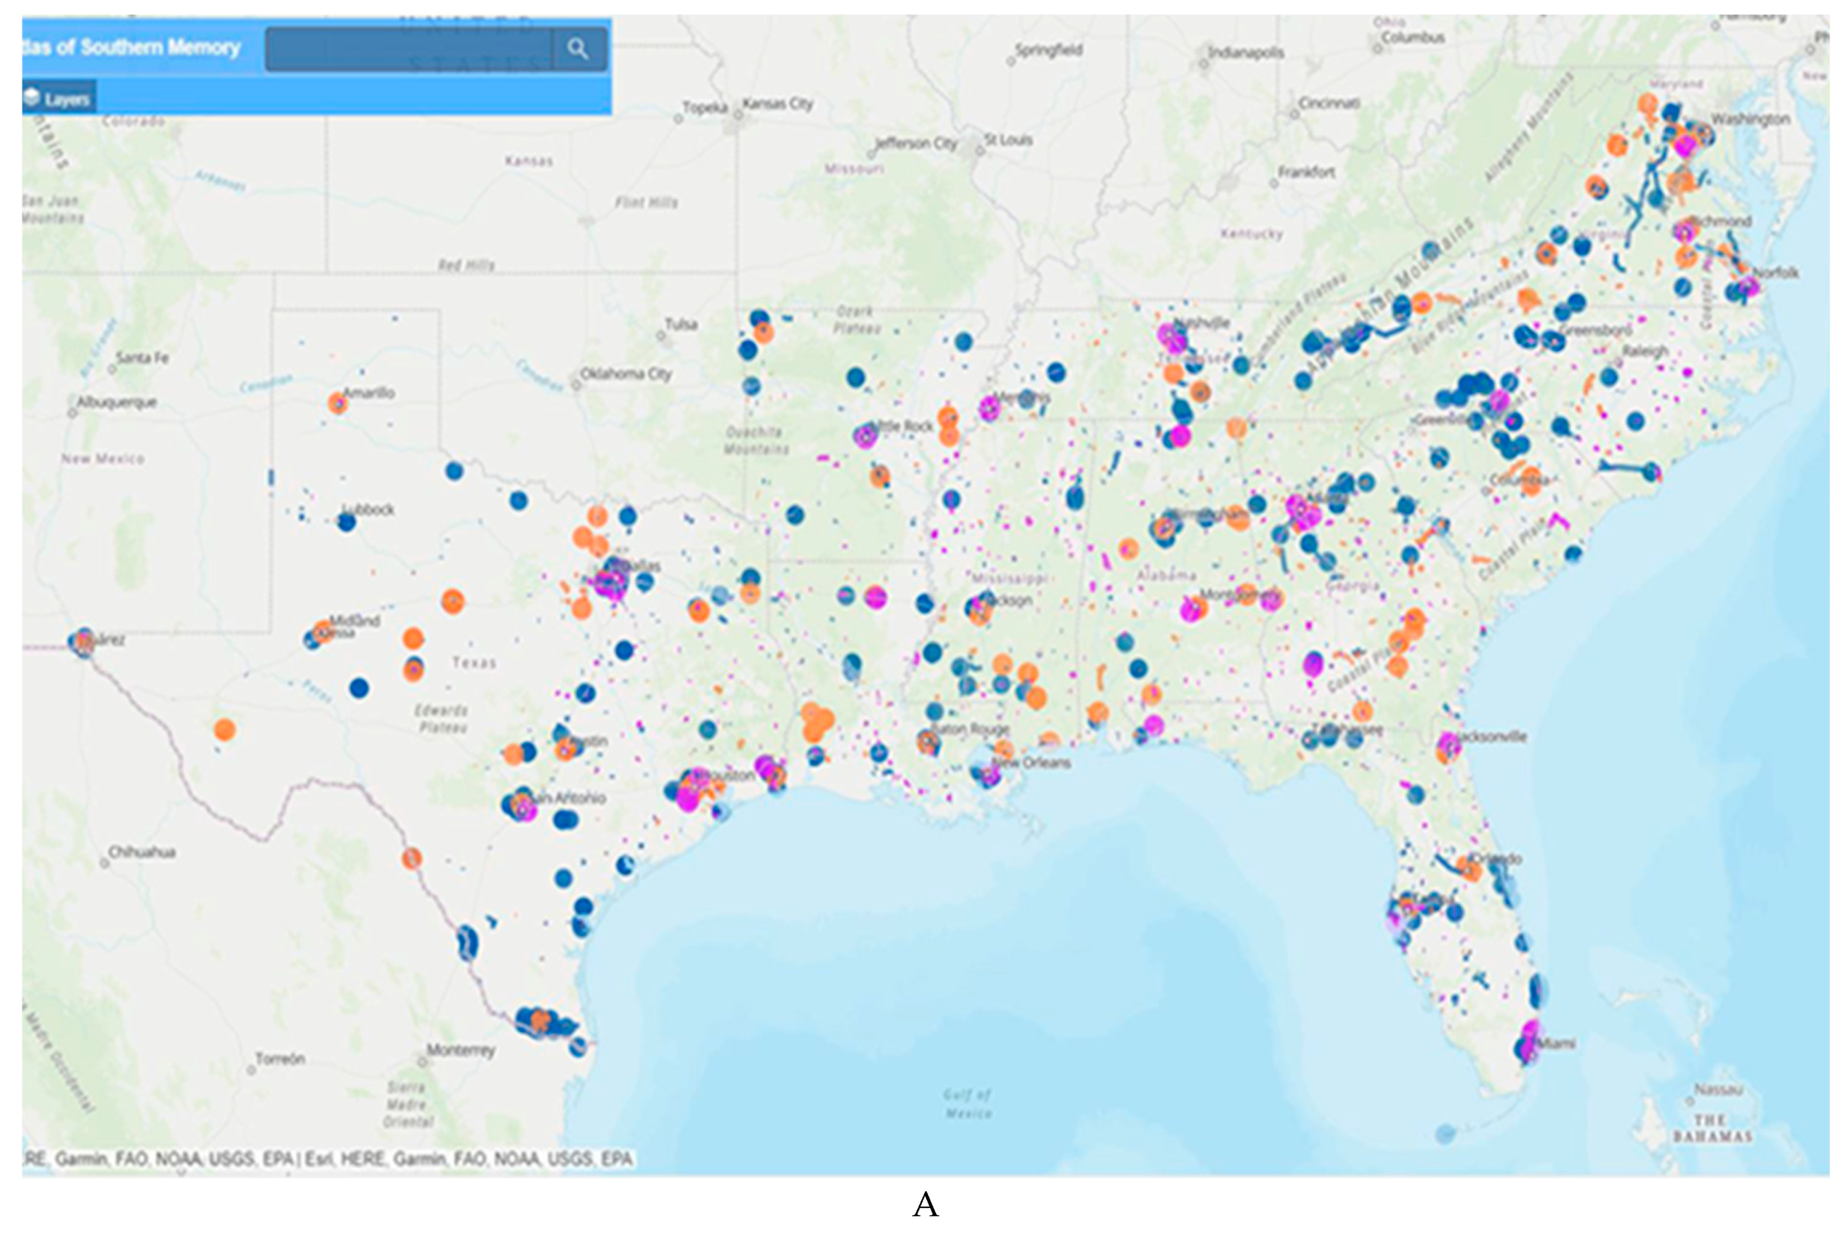1848x1234 pixels.
Task: Select the orange marker at Columbia
Action: [x=1530, y=484]
